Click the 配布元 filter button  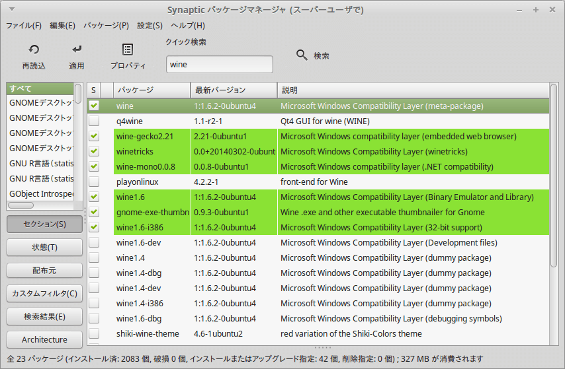pyautogui.click(x=45, y=271)
